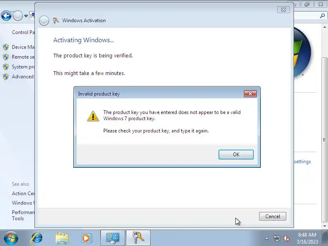
Task: Show hidden system tray icons arrow
Action: (x=267, y=238)
